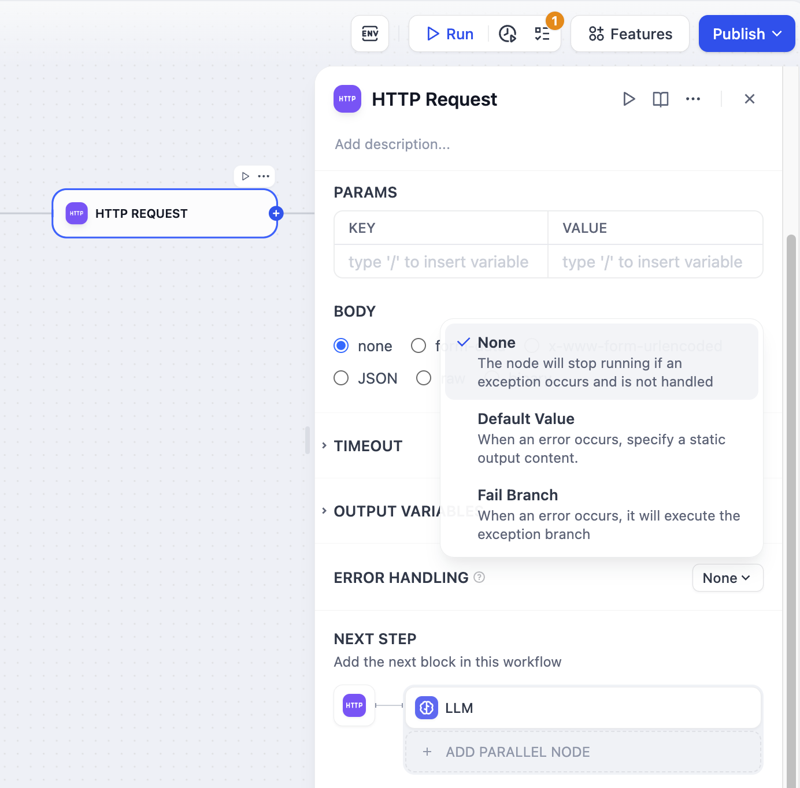Select the form-data radio button

point(418,345)
